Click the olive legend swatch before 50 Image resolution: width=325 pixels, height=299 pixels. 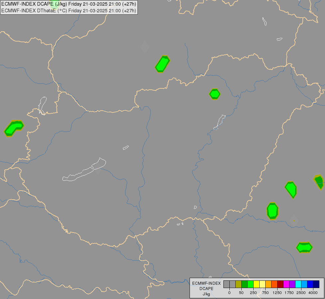[239, 284]
